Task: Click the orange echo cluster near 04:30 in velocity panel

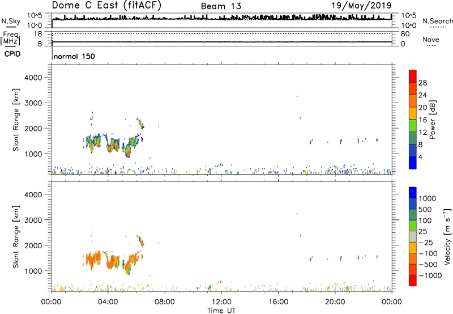Action: pos(113,262)
